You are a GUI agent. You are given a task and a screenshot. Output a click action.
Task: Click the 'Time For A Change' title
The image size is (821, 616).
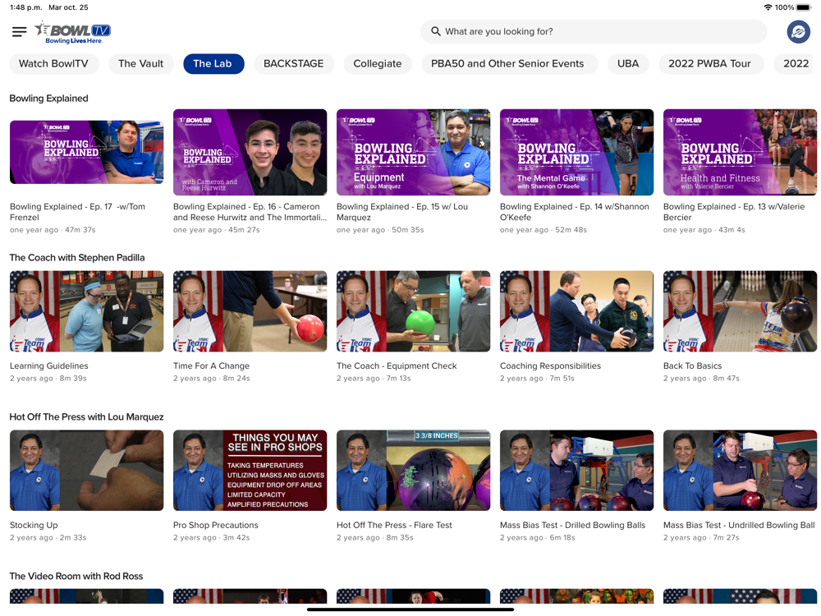(x=212, y=365)
